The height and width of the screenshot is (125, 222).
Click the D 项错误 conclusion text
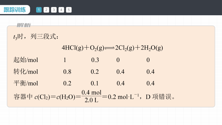[160, 97]
